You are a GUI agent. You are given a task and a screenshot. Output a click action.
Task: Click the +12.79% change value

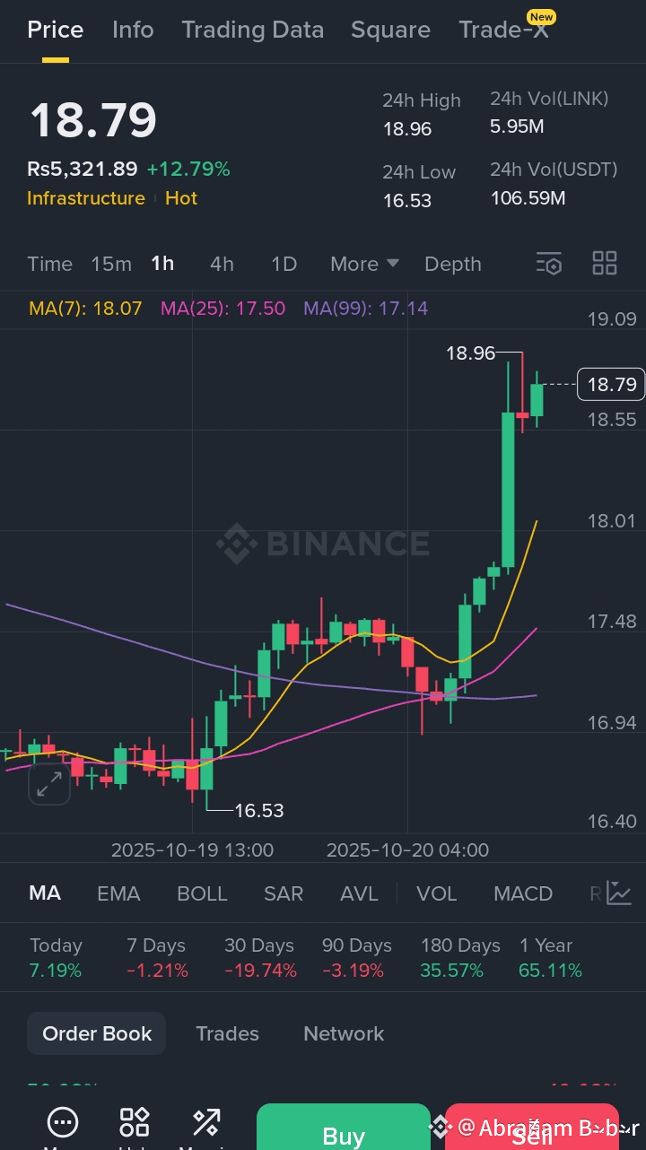click(x=188, y=169)
